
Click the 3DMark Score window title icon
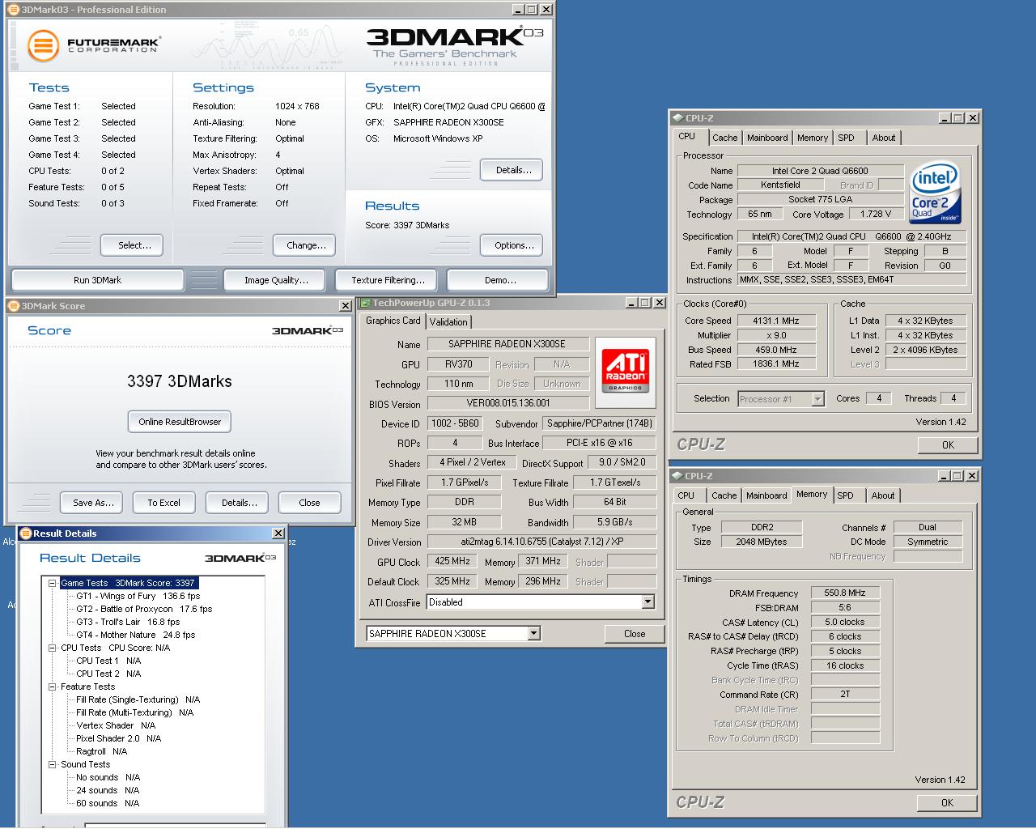pyautogui.click(x=14, y=306)
